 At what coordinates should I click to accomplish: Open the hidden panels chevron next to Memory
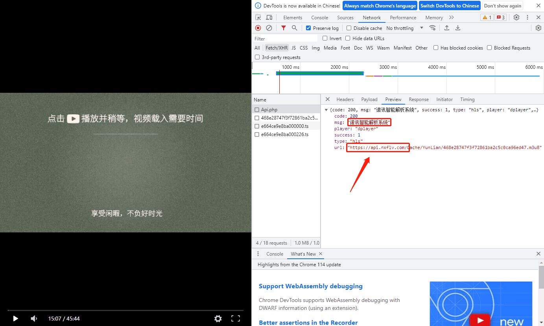[451, 17]
